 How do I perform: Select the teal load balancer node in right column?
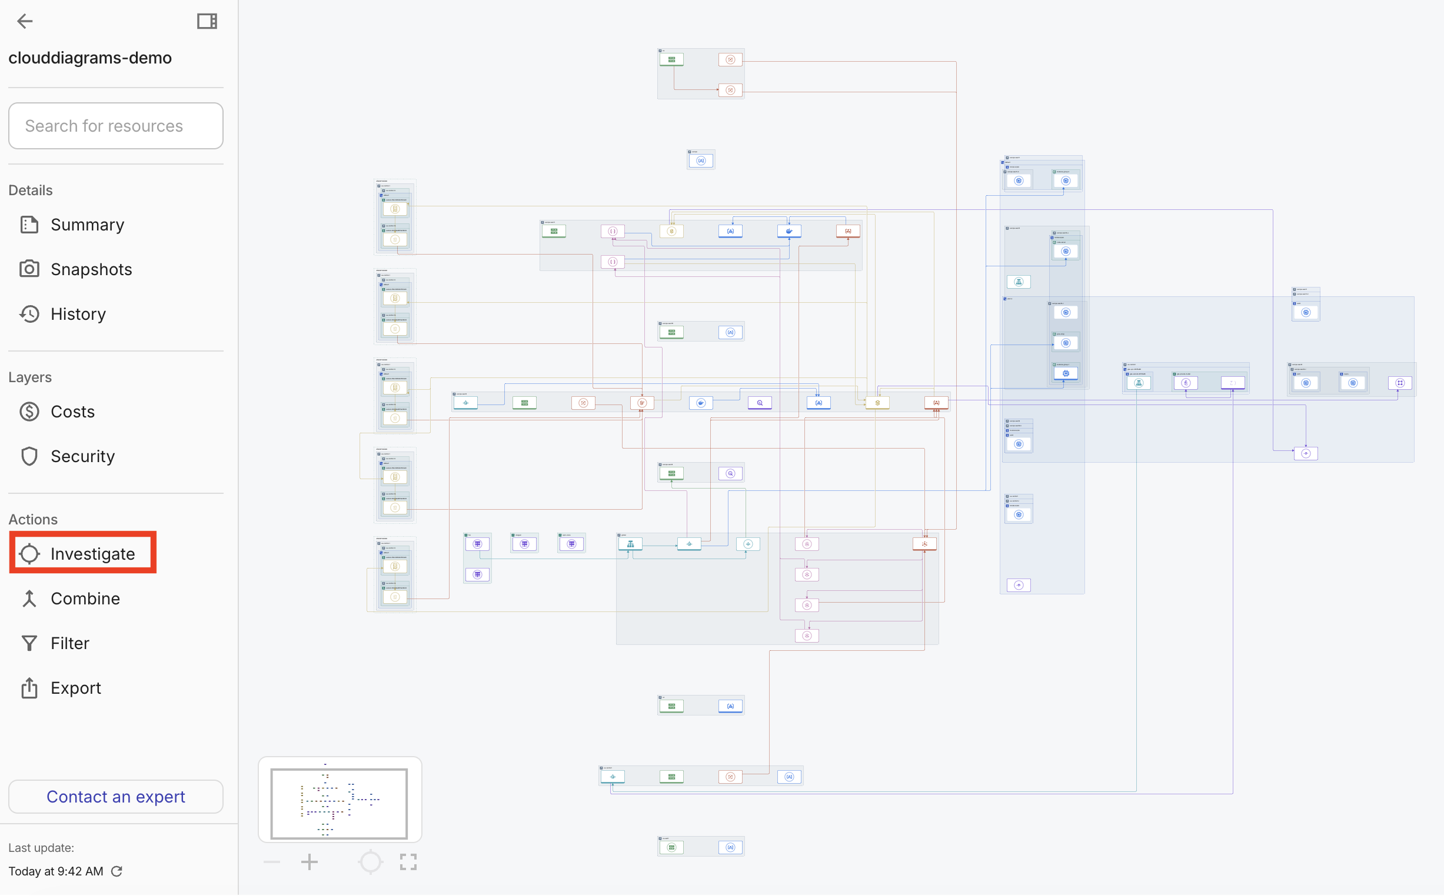(1019, 282)
